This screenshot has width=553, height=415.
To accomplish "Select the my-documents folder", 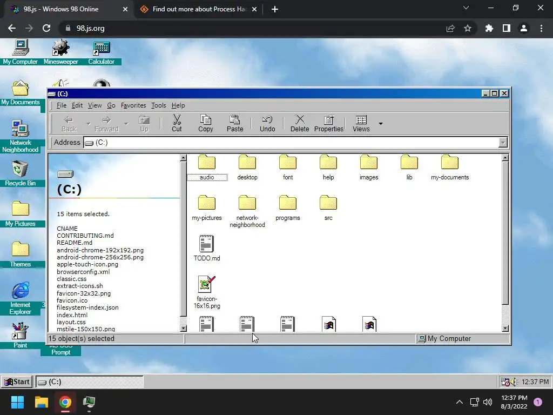I will [x=450, y=168].
